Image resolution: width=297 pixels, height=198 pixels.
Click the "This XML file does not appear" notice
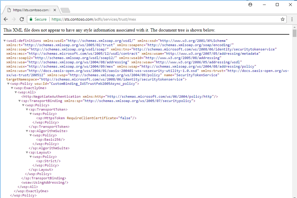click(x=109, y=30)
